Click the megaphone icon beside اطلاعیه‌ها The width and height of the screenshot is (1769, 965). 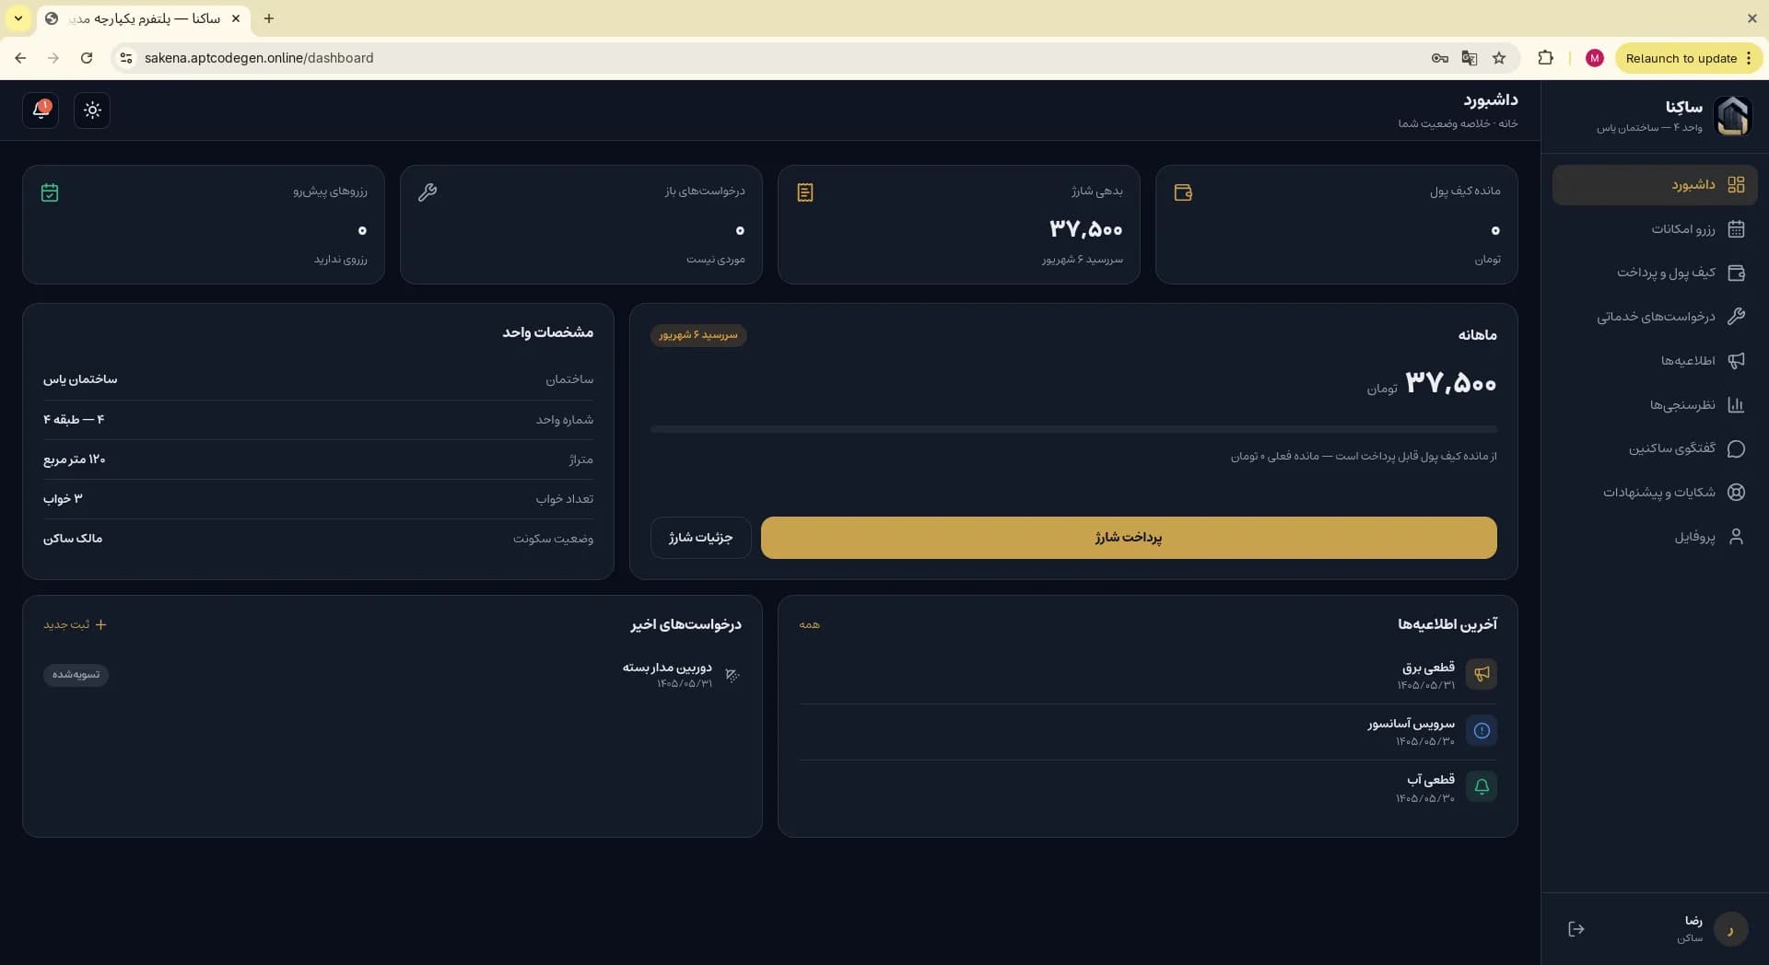coord(1736,361)
